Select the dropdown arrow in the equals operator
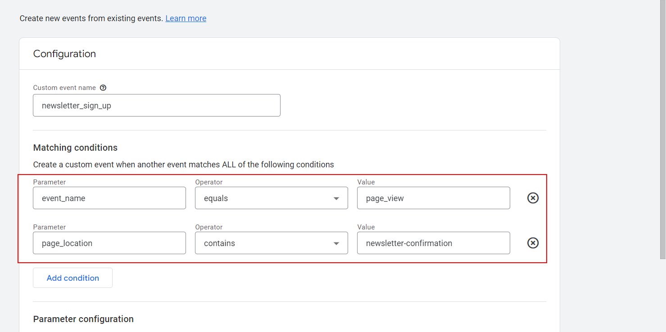The height and width of the screenshot is (332, 666). 336,198
